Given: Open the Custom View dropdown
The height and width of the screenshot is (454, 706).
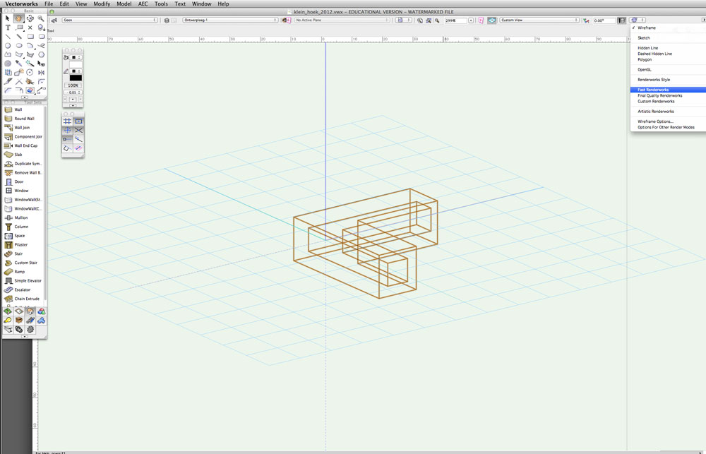Looking at the screenshot, I should [539, 20].
